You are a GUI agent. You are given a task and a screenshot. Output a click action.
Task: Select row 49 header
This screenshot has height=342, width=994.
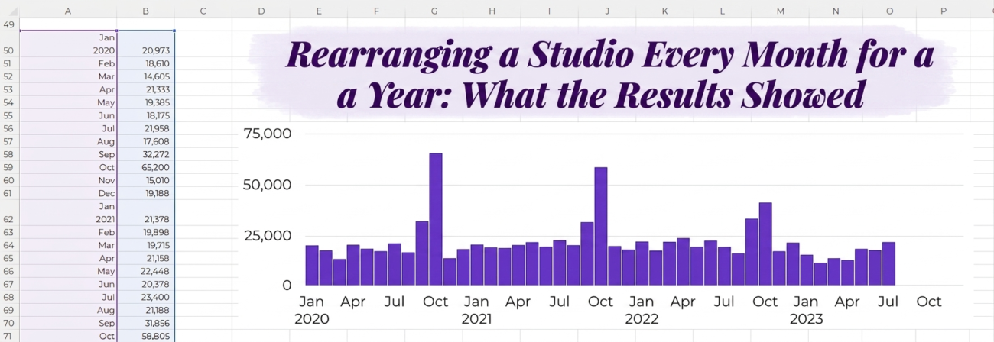coord(10,24)
